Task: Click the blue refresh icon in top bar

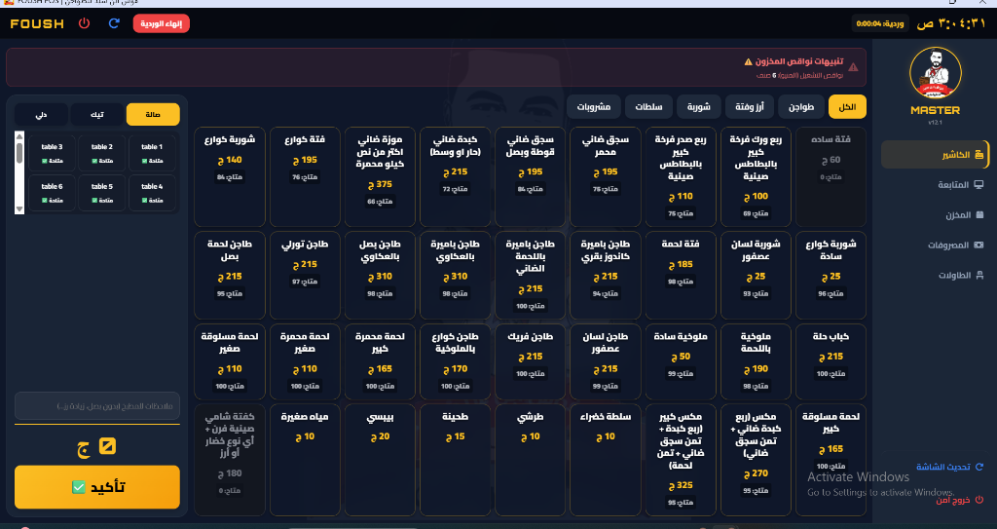Action: 115,23
